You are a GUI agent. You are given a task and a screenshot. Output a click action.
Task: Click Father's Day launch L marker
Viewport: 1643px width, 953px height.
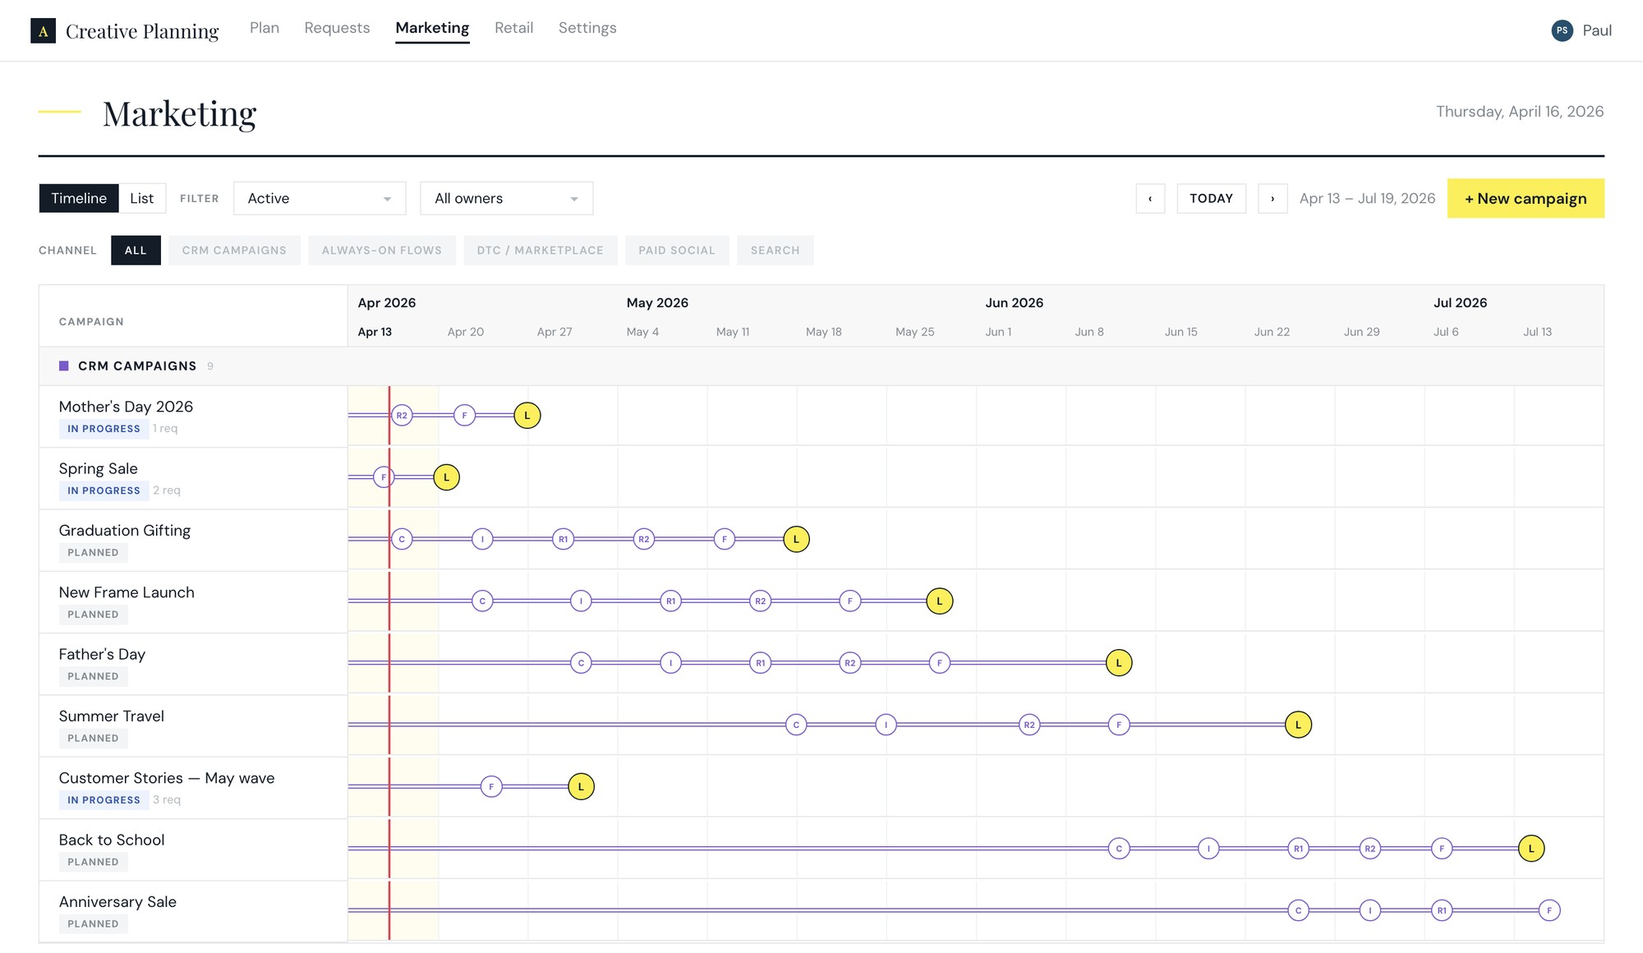pos(1119,663)
